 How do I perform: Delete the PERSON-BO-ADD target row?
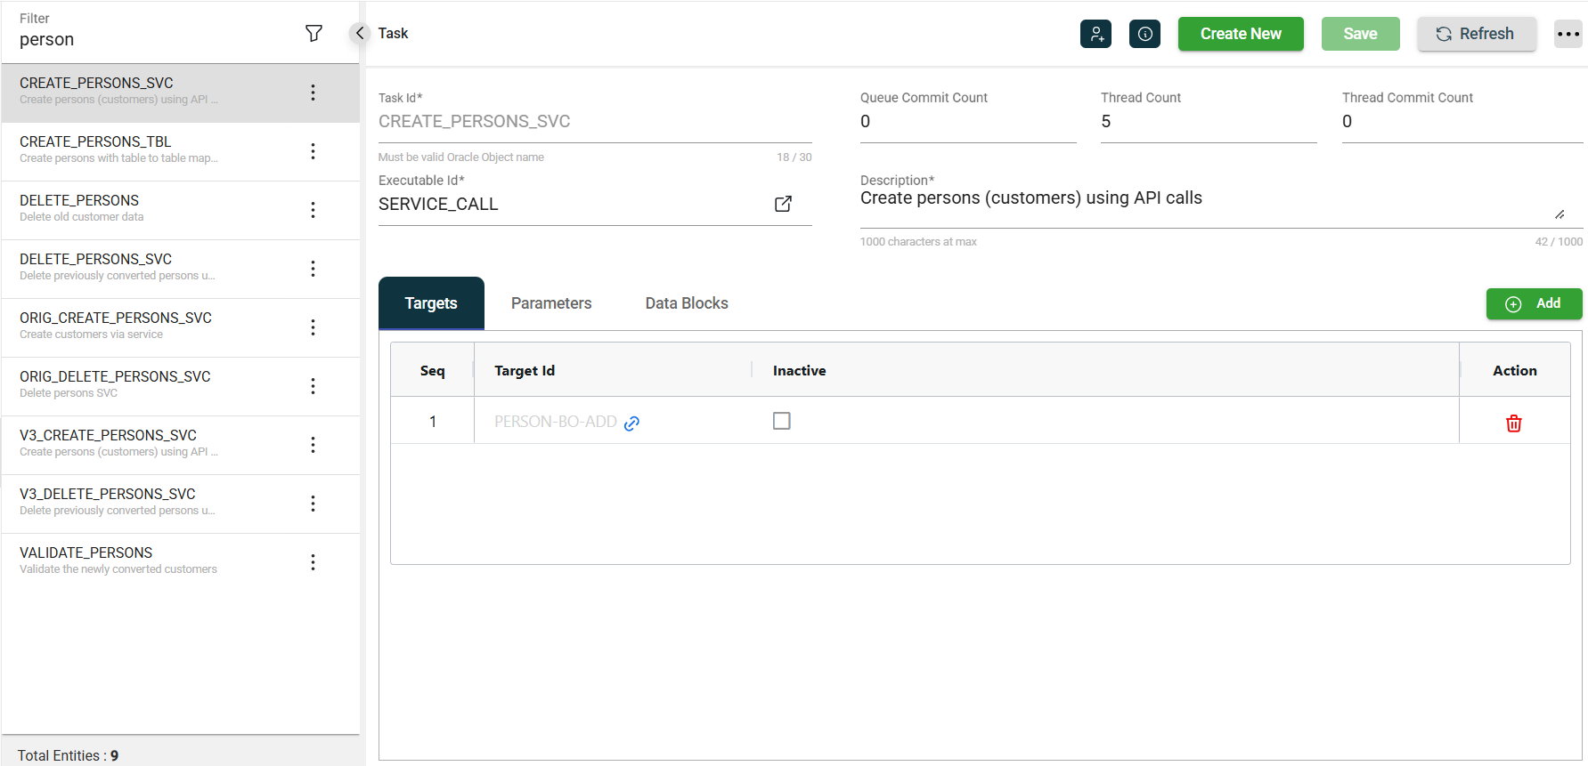(1513, 423)
